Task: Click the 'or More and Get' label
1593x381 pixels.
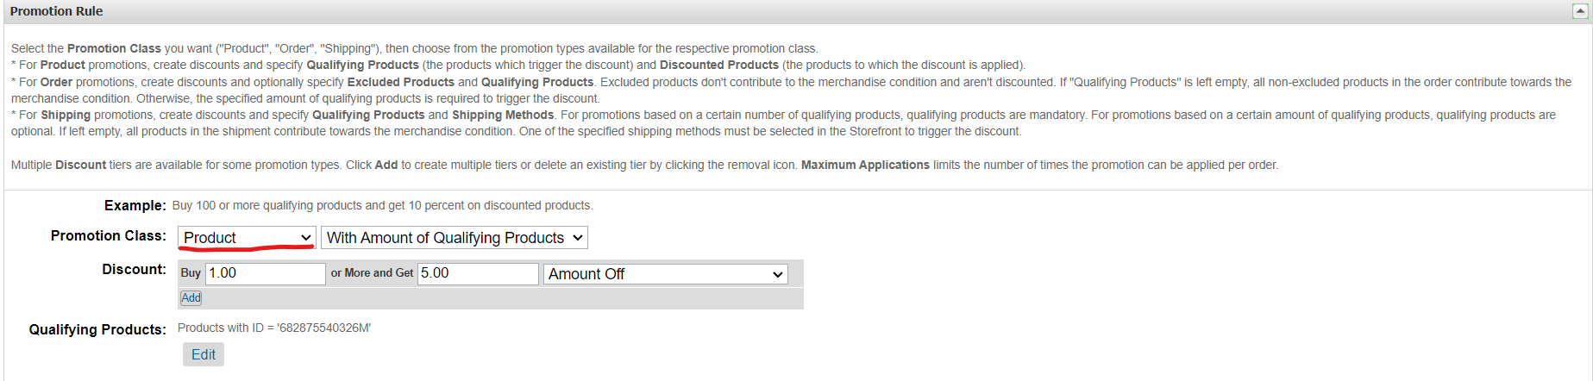Action: pos(372,272)
